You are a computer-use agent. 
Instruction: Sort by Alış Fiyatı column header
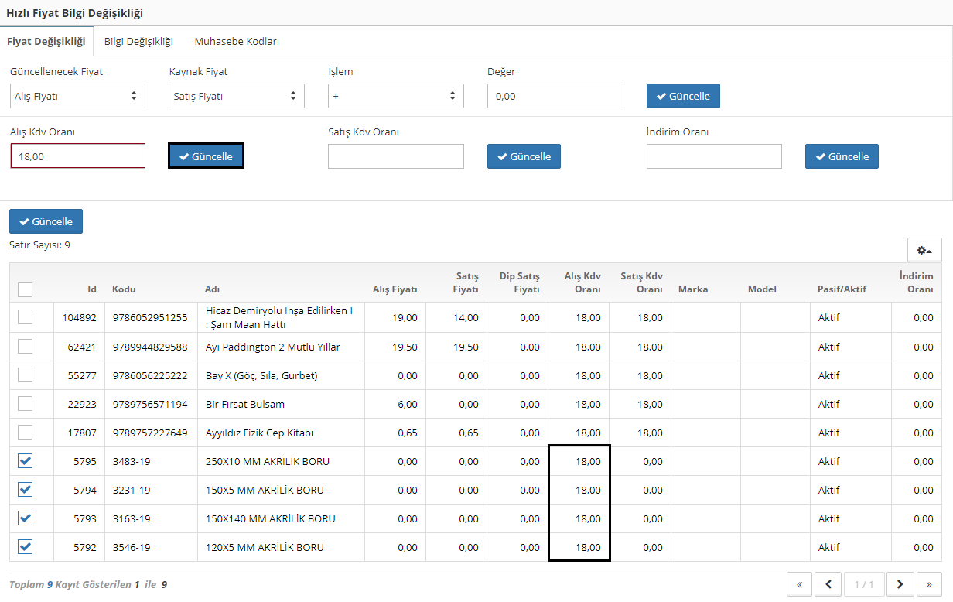[395, 289]
